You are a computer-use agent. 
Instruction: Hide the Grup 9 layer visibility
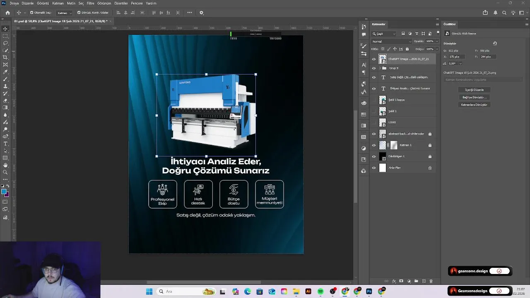[374, 68]
